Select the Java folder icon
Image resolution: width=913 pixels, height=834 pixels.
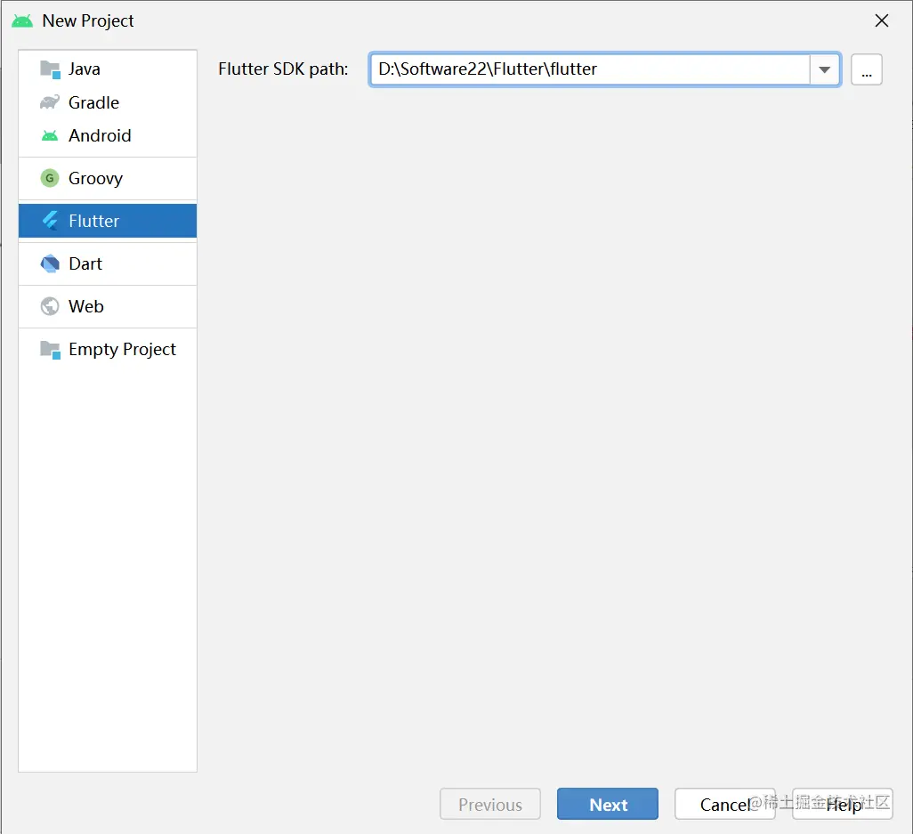click(50, 69)
